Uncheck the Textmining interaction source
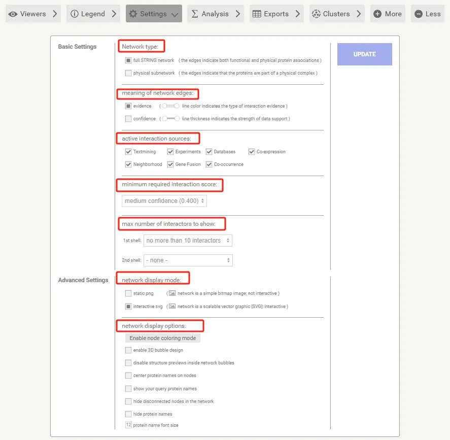 pyautogui.click(x=128, y=152)
